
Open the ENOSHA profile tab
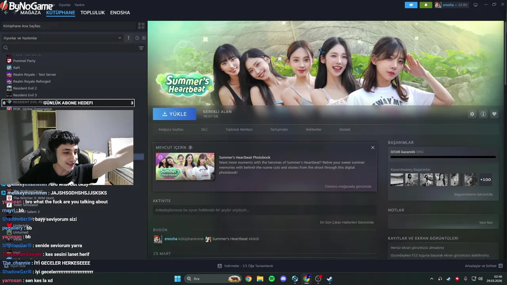coord(120,13)
